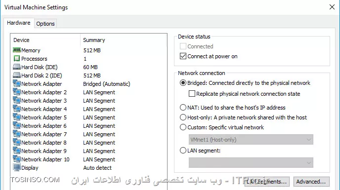Click the Hard Disk (IDE) drive icon
340x190 pixels.
click(17, 67)
